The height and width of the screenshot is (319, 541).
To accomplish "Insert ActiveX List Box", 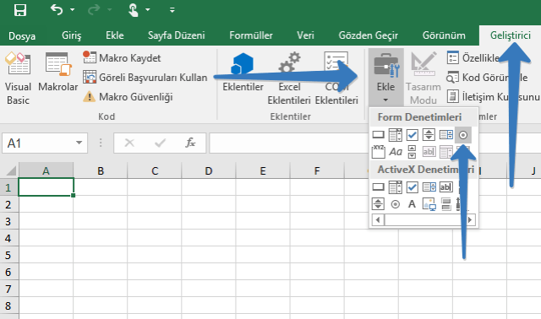I will coord(429,187).
